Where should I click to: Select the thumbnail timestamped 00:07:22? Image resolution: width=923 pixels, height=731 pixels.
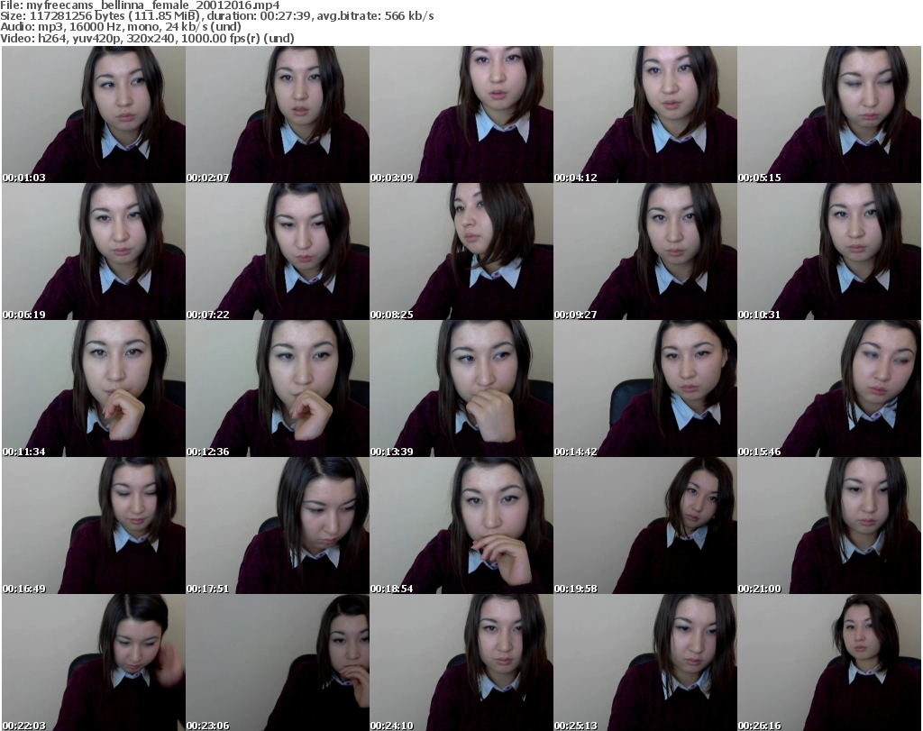[278, 251]
